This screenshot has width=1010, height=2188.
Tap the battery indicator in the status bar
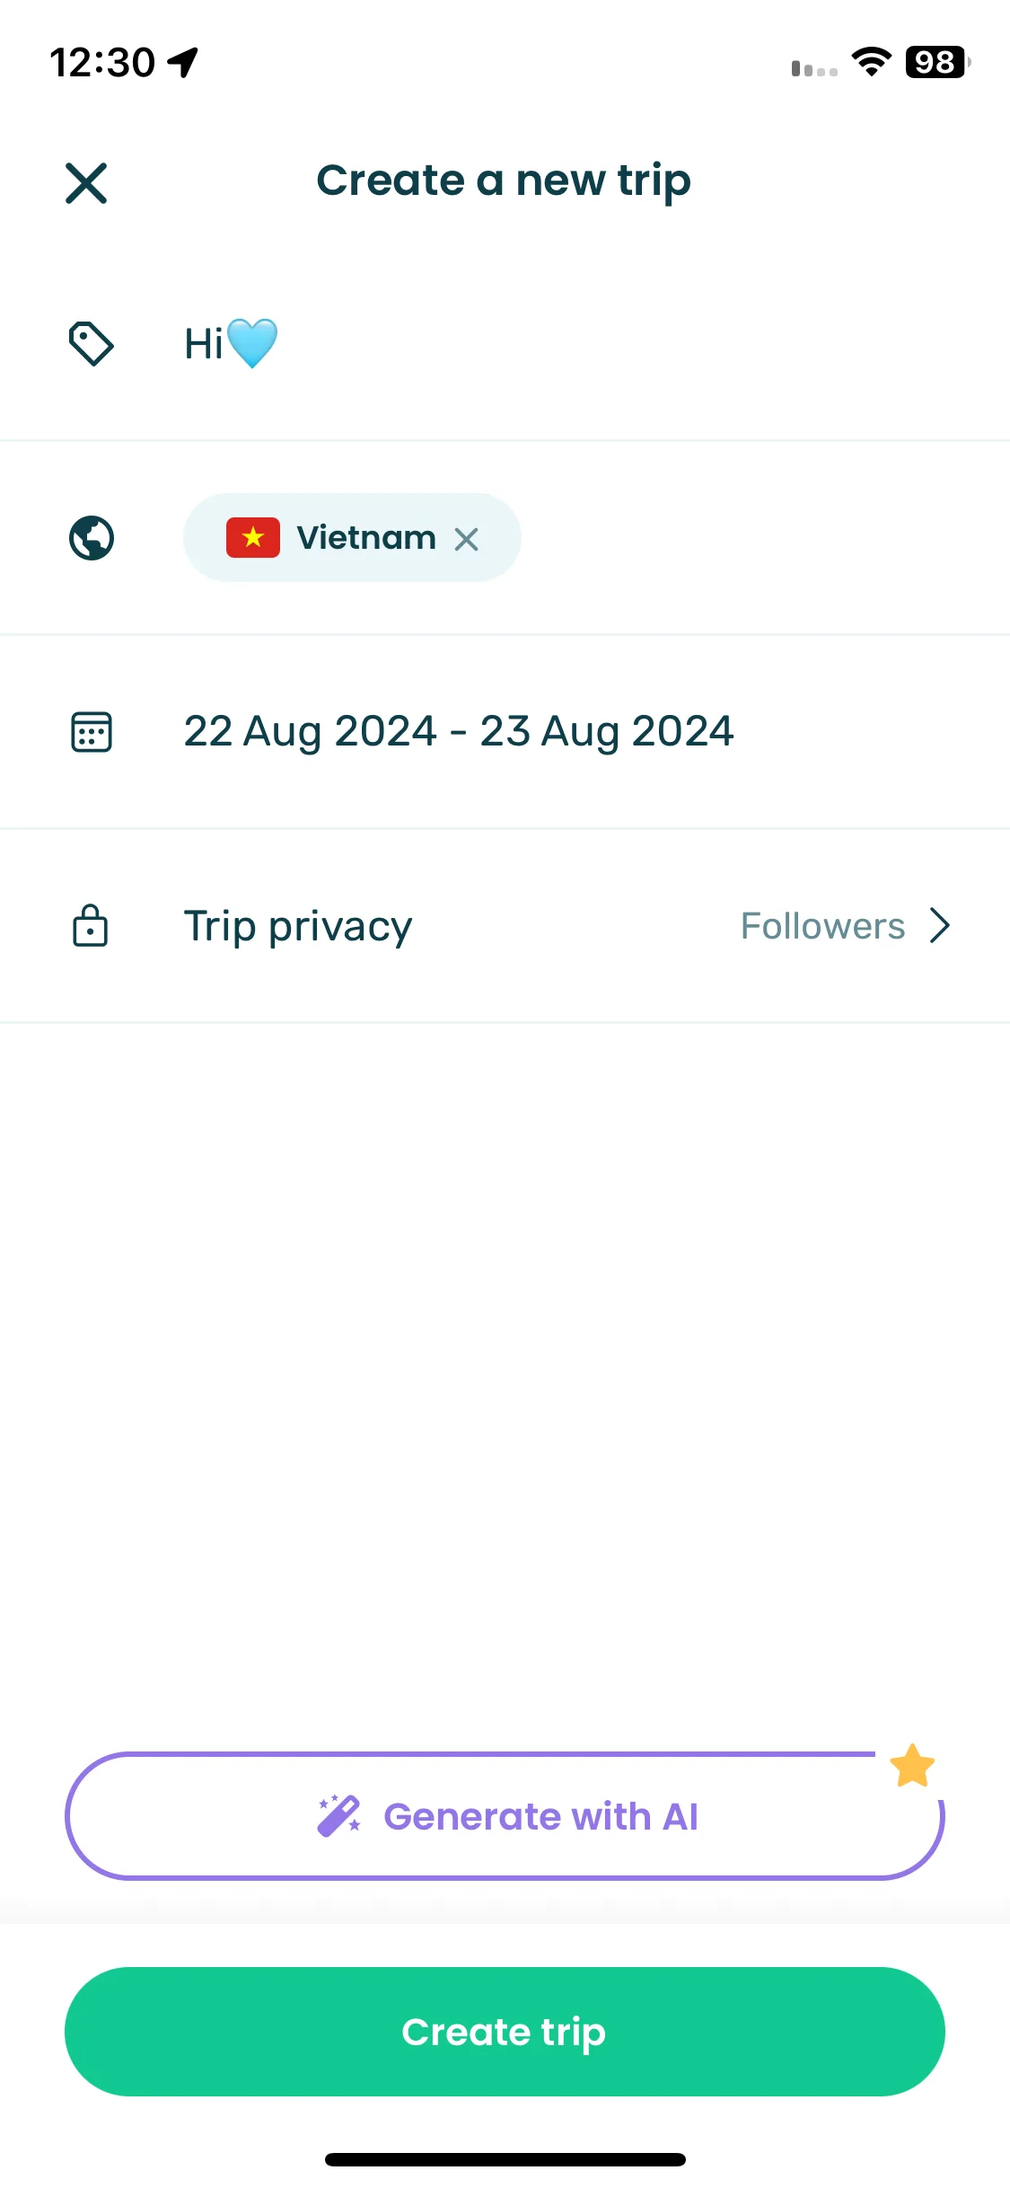pyautogui.click(x=937, y=62)
